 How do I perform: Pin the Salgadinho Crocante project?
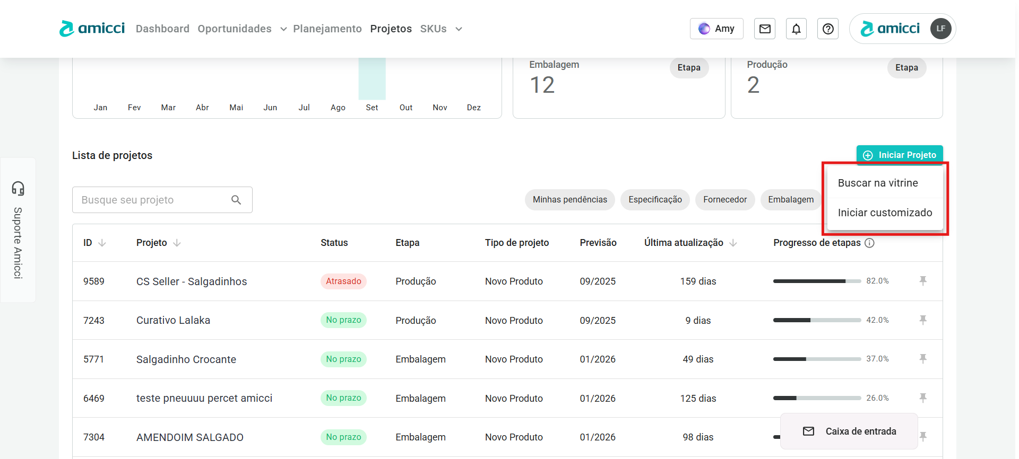coord(923,359)
